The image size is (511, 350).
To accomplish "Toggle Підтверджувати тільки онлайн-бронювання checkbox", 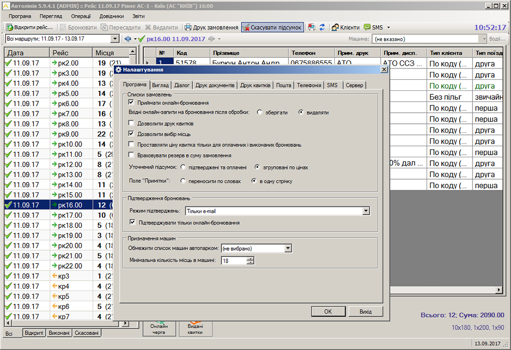I will (133, 223).
